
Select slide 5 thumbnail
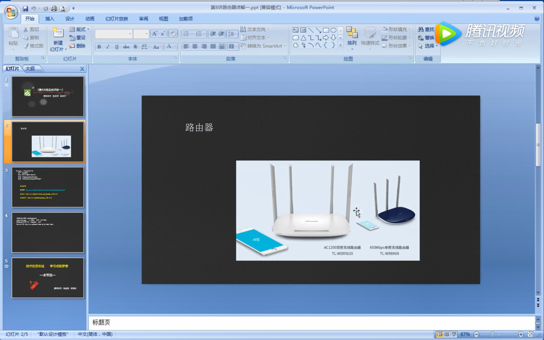(x=48, y=278)
